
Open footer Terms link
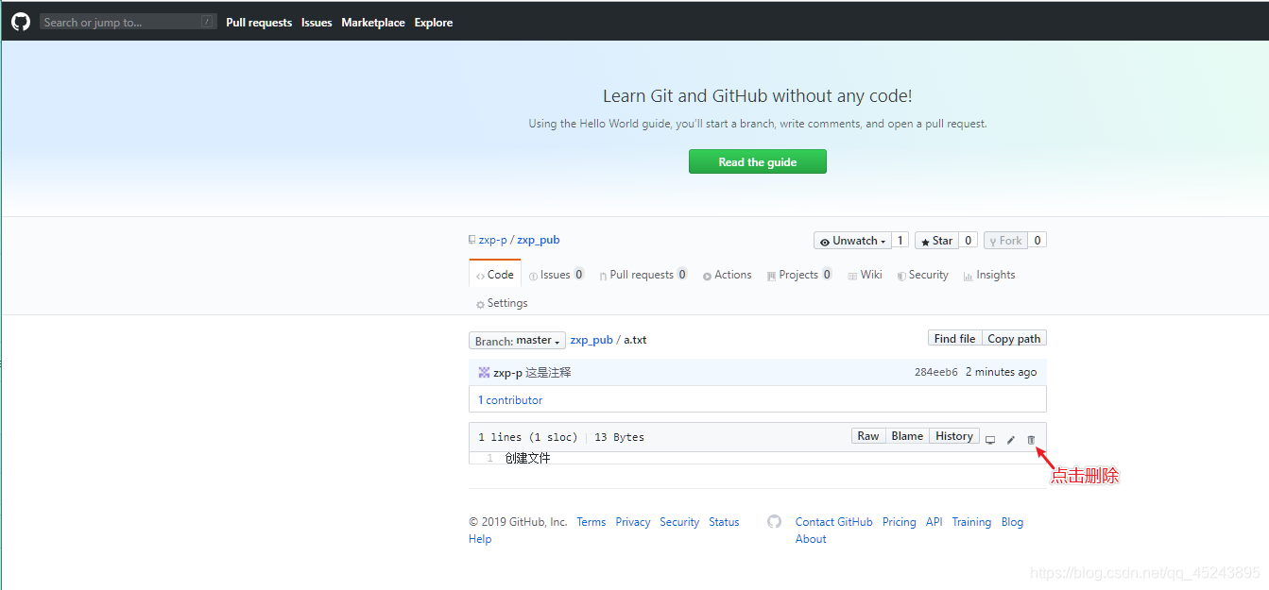click(592, 522)
